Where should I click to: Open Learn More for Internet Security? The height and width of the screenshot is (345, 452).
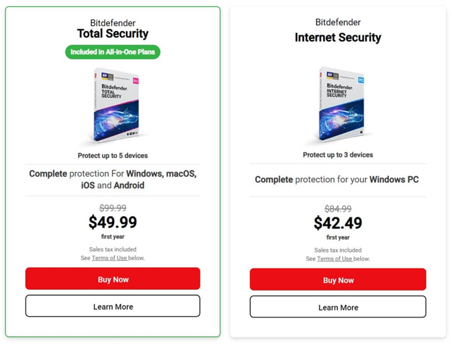[338, 307]
